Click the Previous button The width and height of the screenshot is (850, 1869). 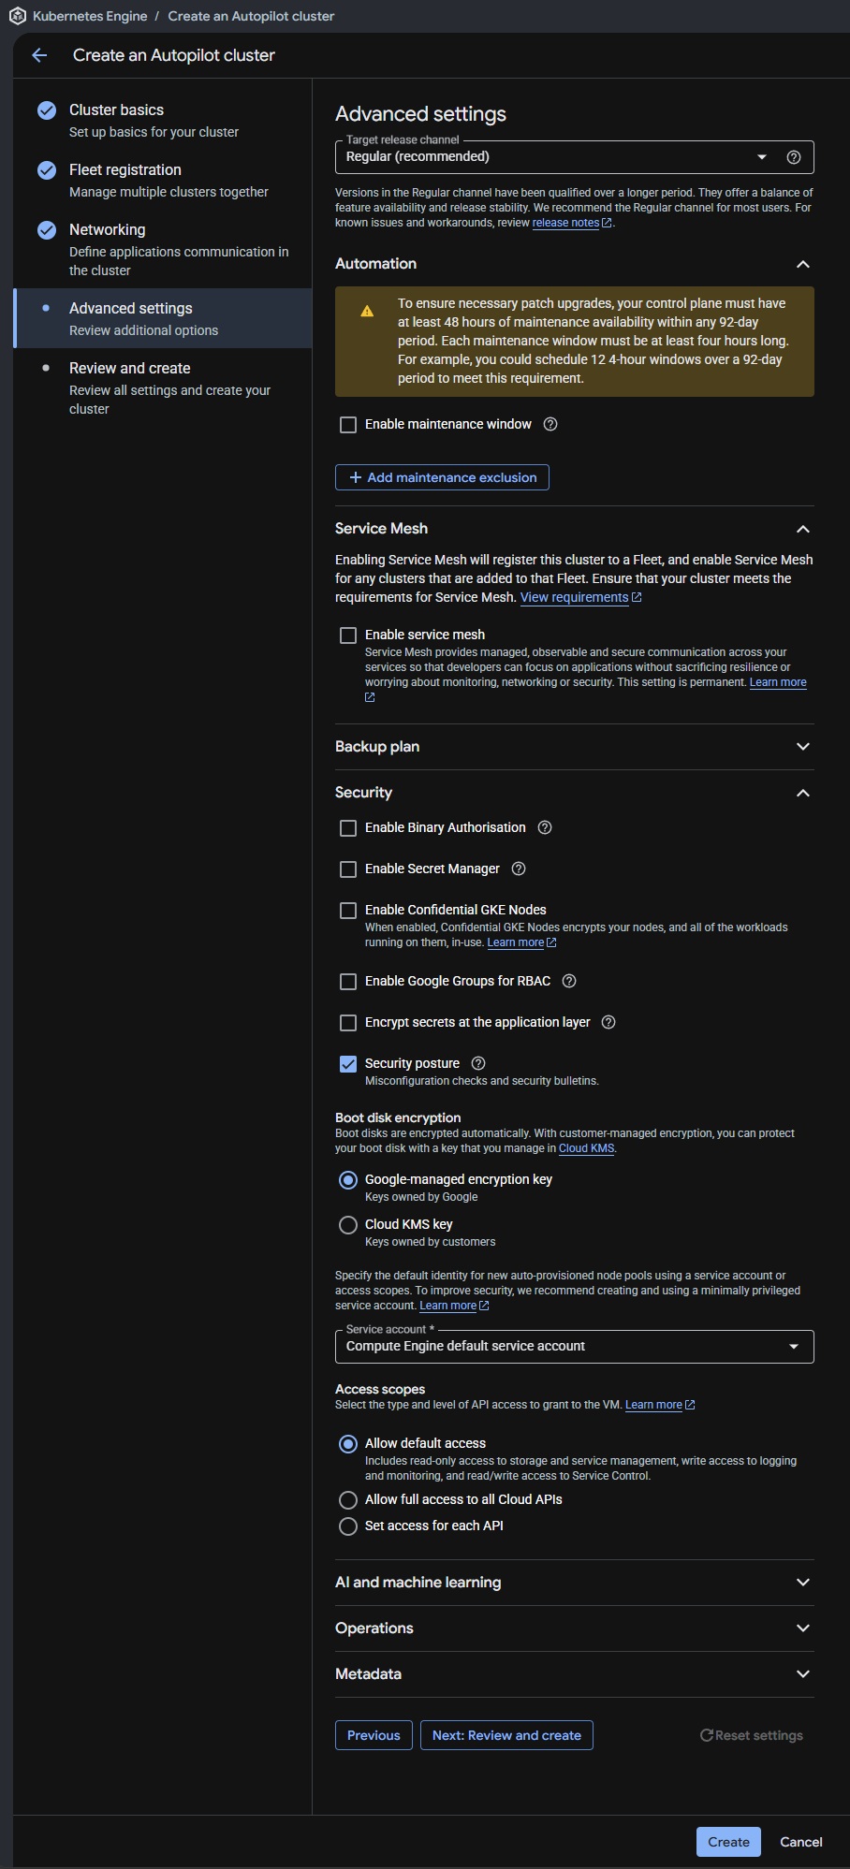374,1735
